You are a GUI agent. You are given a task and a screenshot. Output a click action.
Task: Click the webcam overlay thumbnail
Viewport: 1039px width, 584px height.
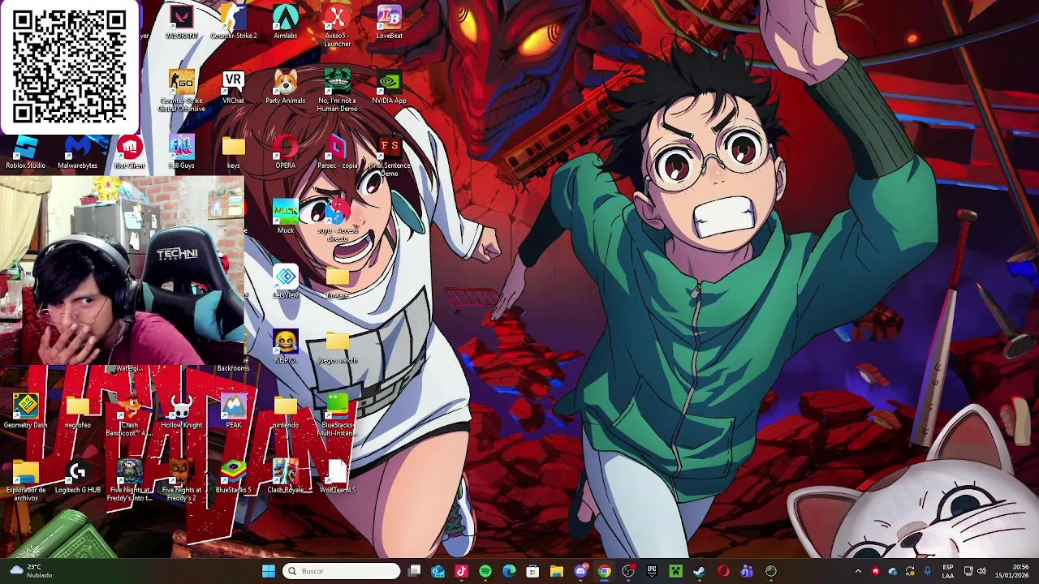pos(122,269)
